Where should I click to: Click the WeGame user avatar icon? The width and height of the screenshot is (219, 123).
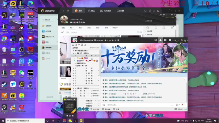click(158, 11)
